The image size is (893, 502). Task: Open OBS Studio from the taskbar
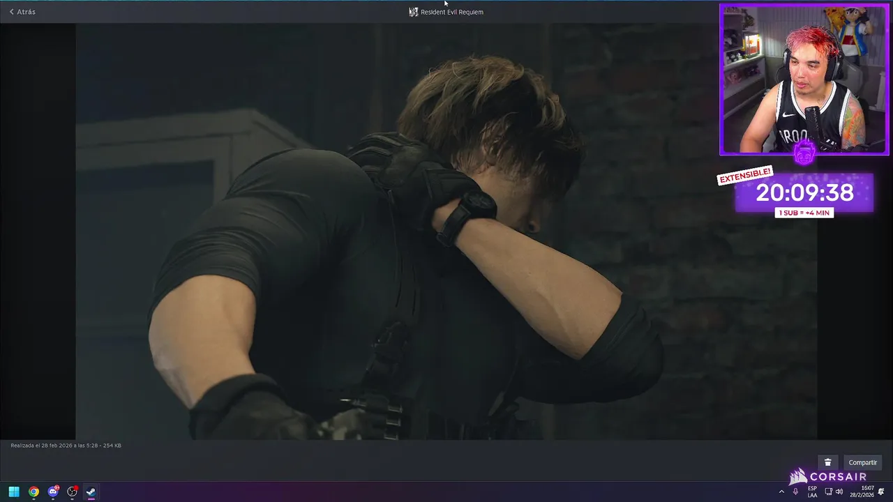point(72,492)
